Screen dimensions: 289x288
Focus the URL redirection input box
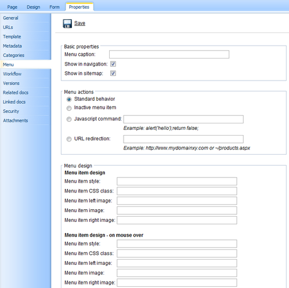(x=183, y=139)
